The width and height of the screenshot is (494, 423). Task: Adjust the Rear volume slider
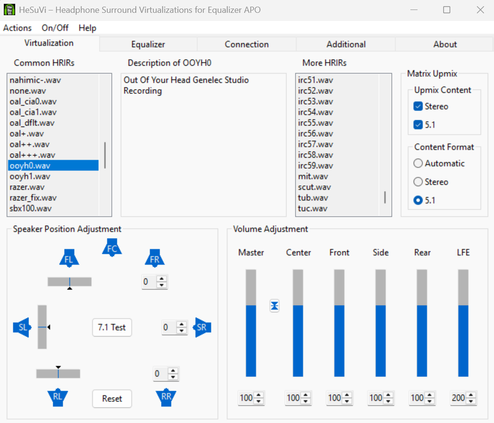[422, 323]
